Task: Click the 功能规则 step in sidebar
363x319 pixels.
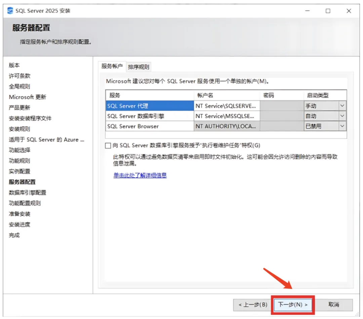Action: (x=19, y=161)
